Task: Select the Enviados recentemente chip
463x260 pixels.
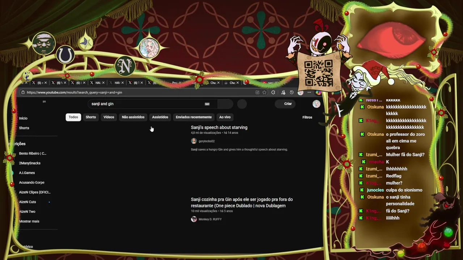Action: (x=194, y=117)
